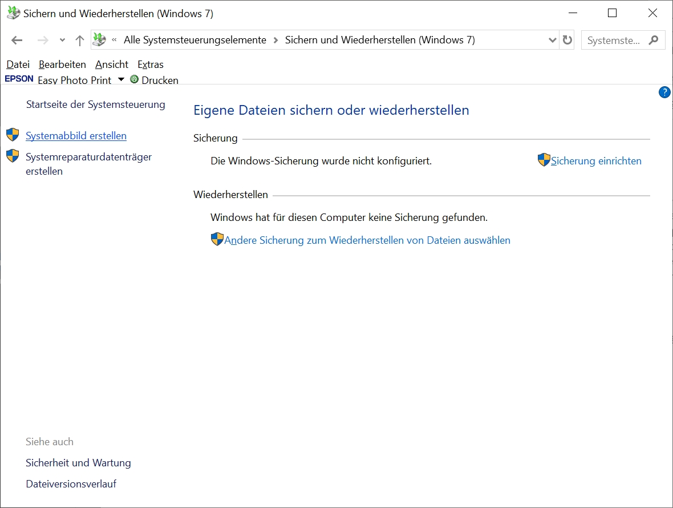Click the blue help question mark icon
Viewport: 673px width, 508px height.
[x=664, y=92]
